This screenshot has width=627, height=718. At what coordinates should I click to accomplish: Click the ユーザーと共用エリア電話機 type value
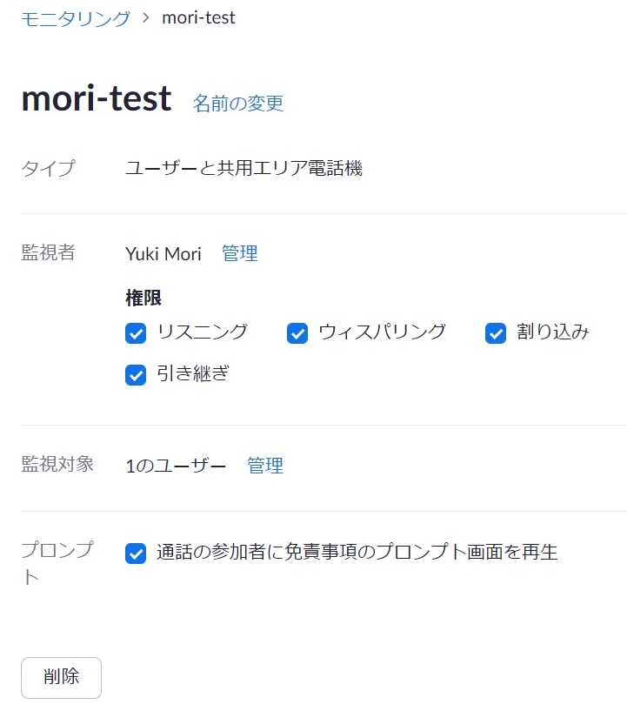(x=243, y=168)
